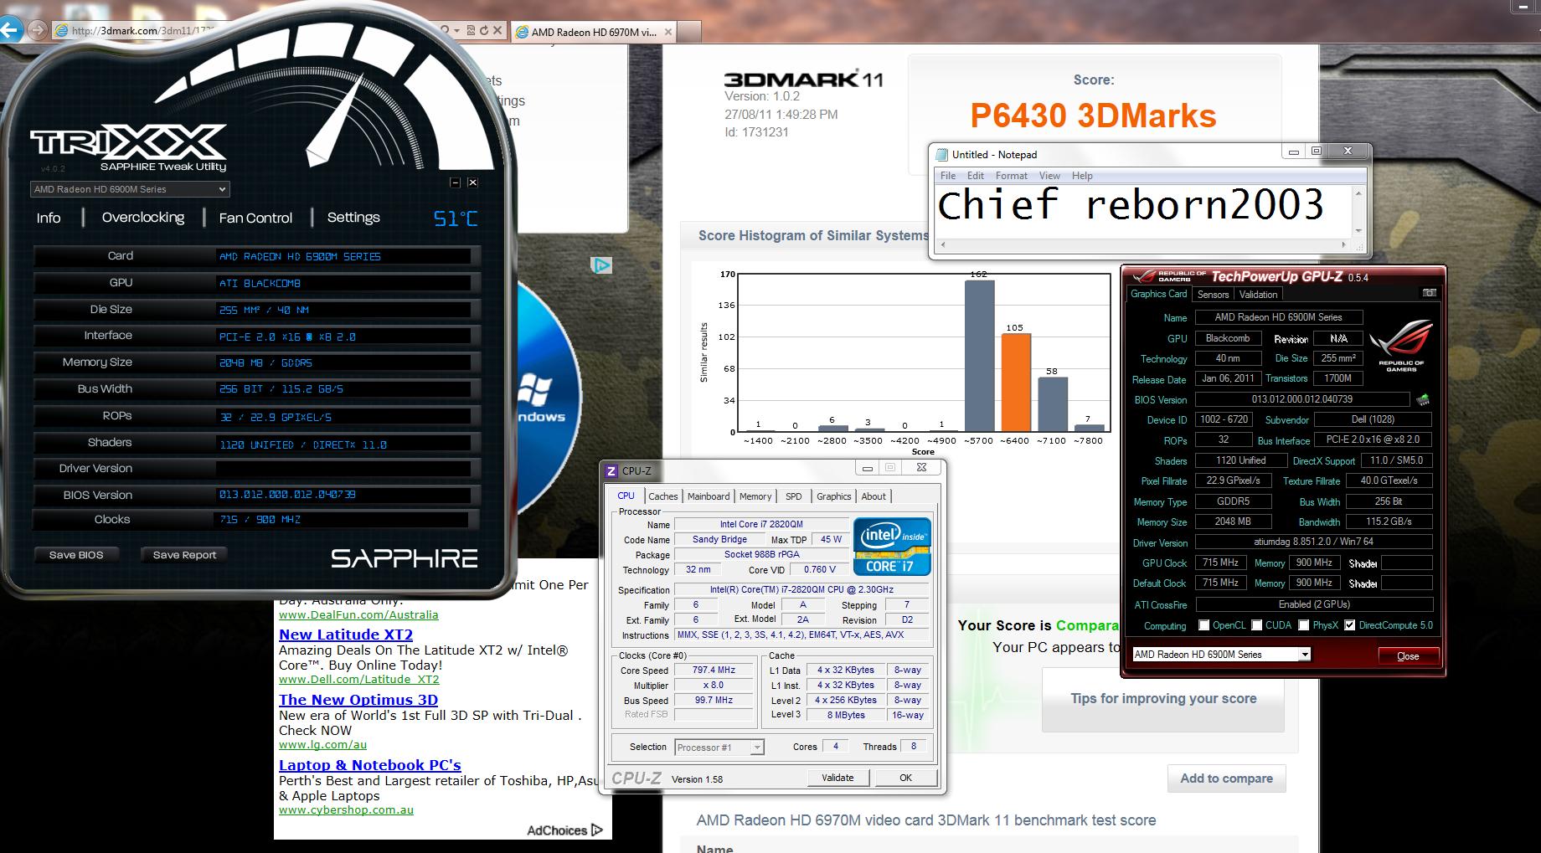Open the Mainboard tab in CPU-Z

pos(709,496)
